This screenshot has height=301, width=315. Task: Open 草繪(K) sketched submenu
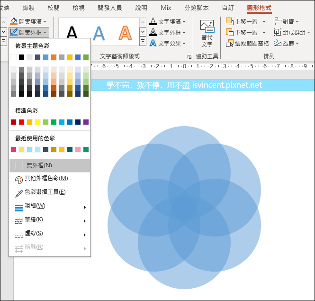(x=50, y=220)
